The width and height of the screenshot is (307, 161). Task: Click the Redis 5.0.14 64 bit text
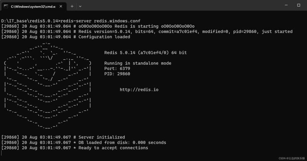[x=145, y=53]
